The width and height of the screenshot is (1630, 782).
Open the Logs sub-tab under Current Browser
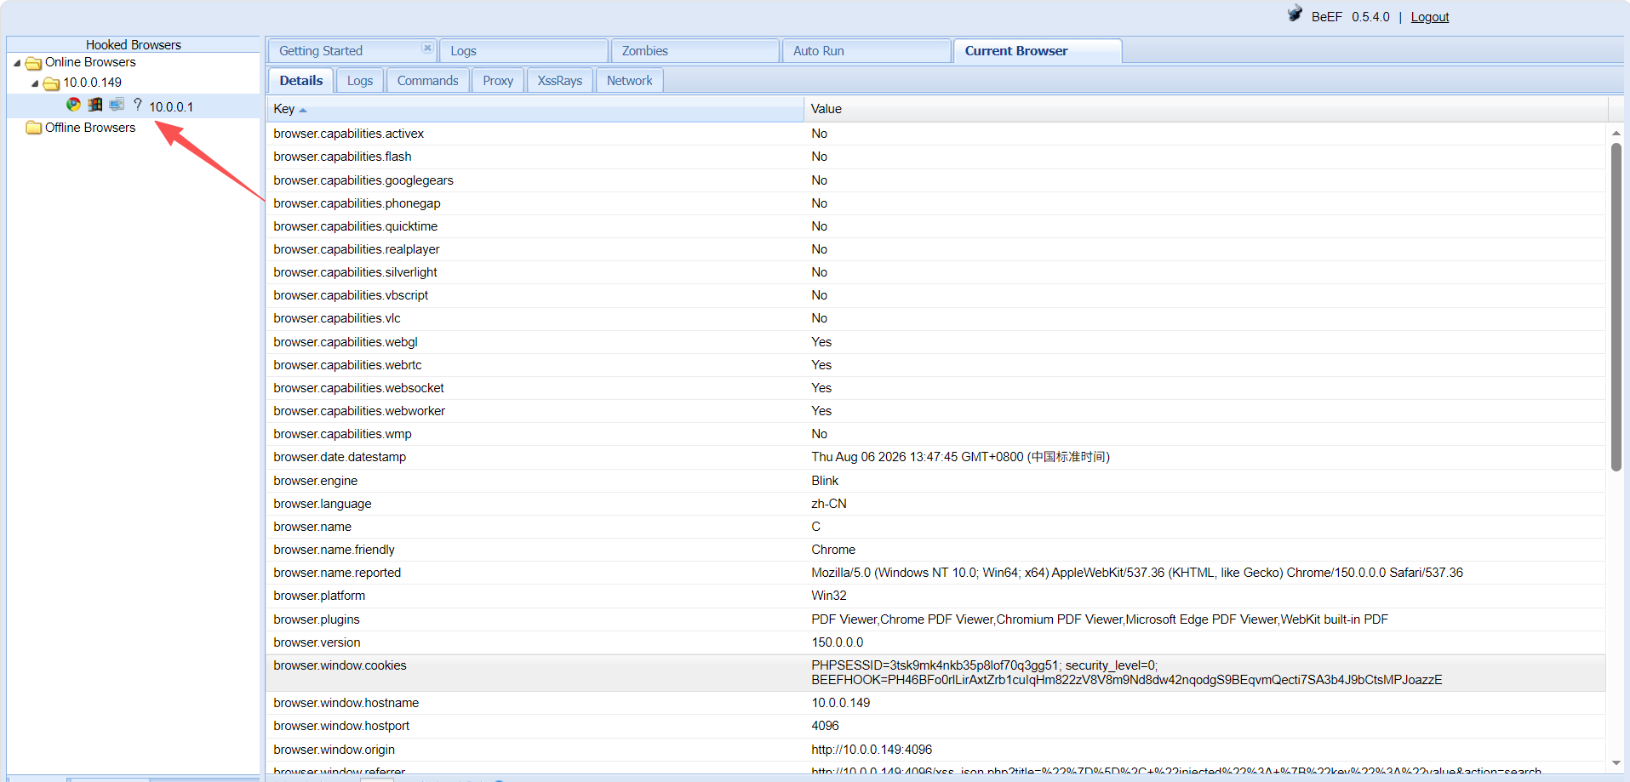pyautogui.click(x=360, y=81)
